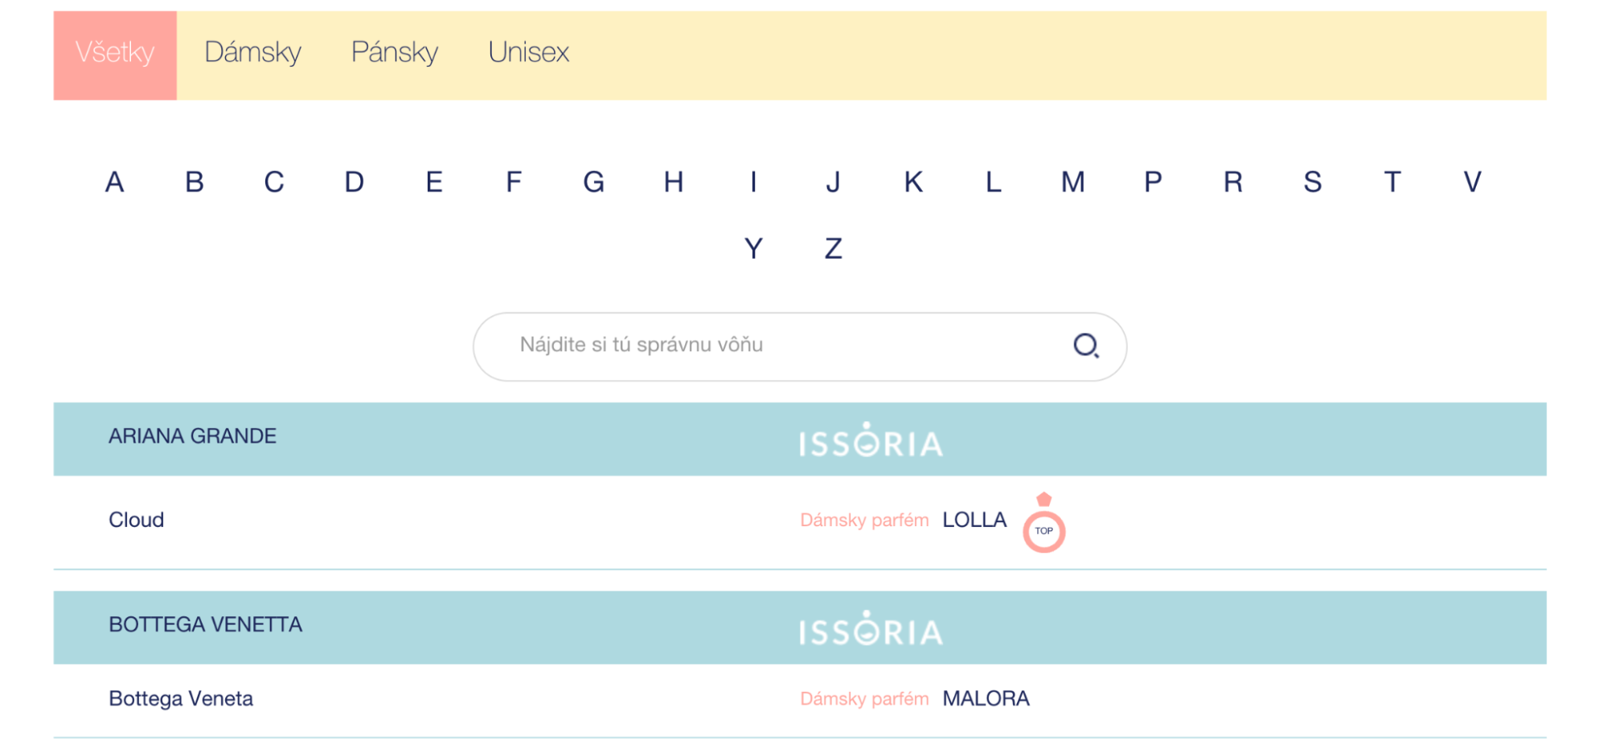
Task: Filter brands by letter V
Action: tap(1471, 182)
